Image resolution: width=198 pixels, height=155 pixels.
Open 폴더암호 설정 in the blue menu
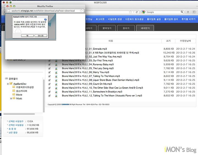[154, 19]
